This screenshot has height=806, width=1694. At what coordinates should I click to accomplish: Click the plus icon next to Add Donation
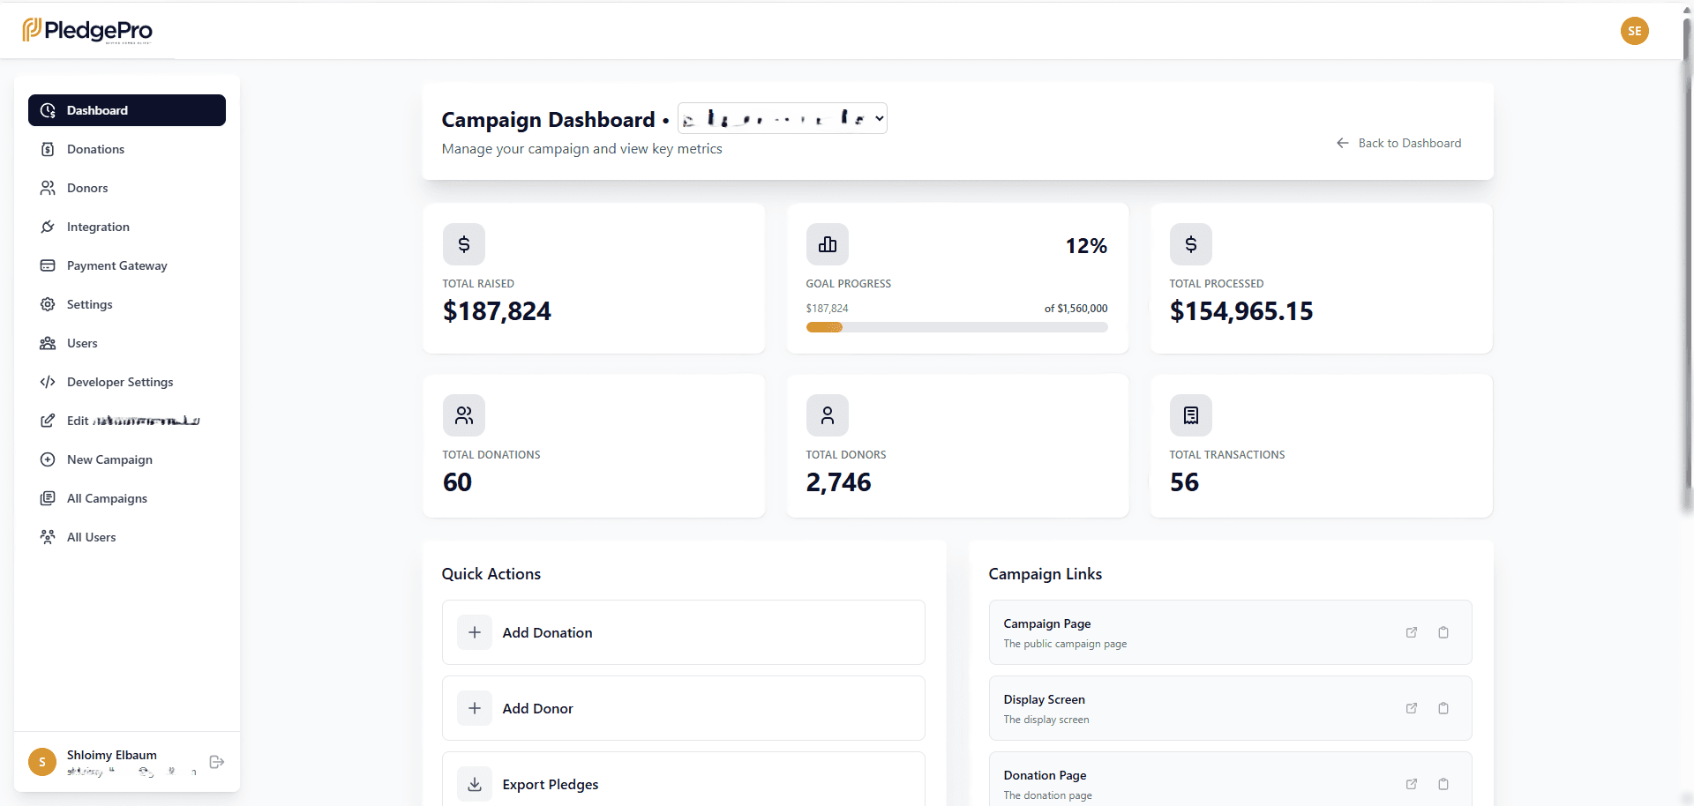pos(474,632)
